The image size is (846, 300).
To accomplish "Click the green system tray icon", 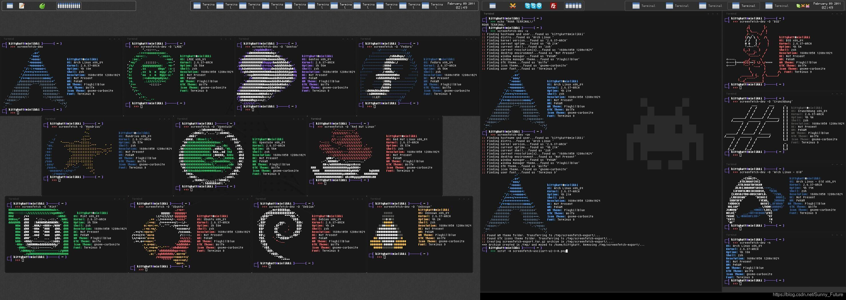I will click(x=798, y=6).
